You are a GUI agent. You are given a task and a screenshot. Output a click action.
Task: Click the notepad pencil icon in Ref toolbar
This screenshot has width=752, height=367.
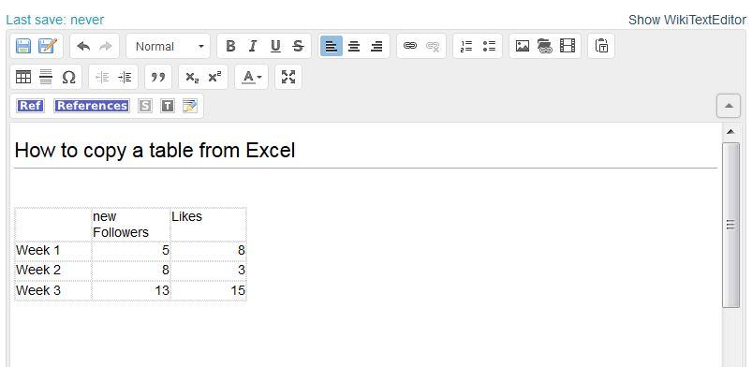pos(190,106)
